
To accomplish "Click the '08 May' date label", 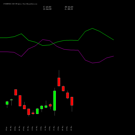I will [x=28, y=128].
